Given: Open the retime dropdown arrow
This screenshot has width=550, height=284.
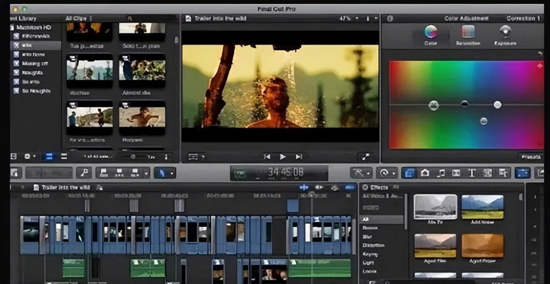Looking at the screenshot, I should [x=393, y=173].
